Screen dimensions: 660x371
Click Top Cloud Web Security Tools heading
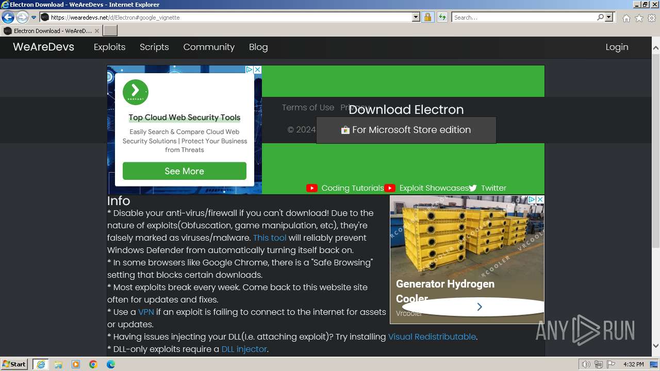pos(185,117)
